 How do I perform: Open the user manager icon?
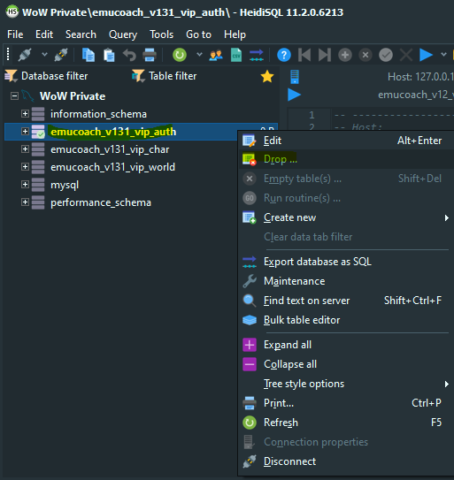(x=216, y=55)
